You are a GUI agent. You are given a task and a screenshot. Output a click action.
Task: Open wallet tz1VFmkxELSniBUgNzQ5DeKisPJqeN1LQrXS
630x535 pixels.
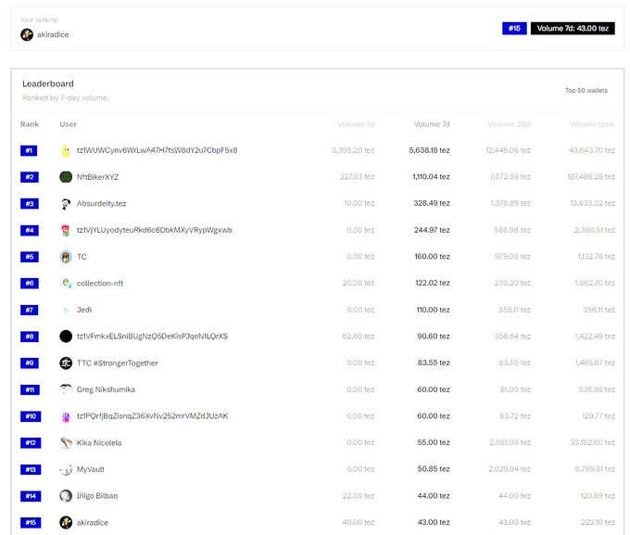[x=152, y=337]
